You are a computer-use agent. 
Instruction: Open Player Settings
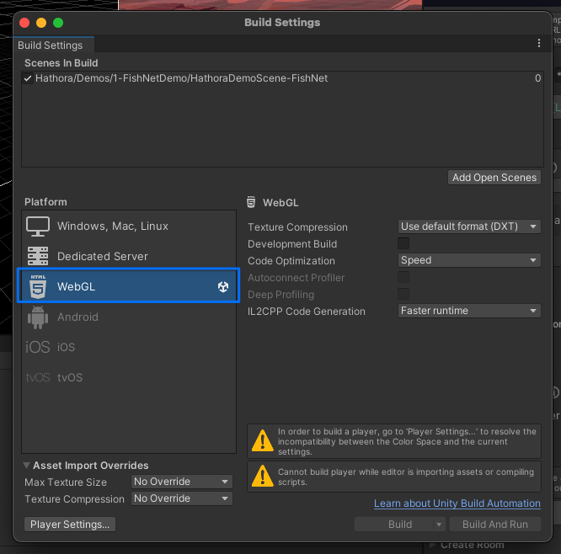[70, 525]
